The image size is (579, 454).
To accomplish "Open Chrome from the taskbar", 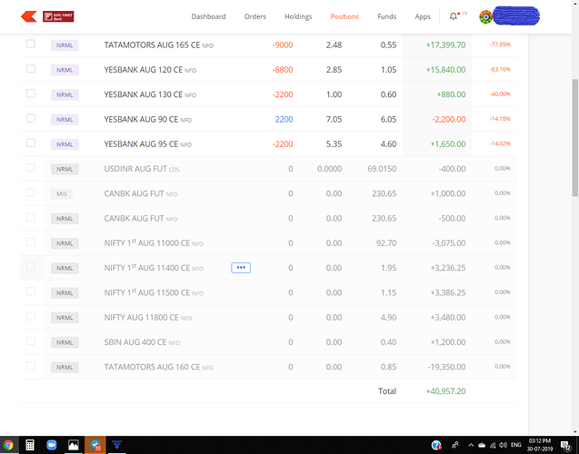I will 8,445.
